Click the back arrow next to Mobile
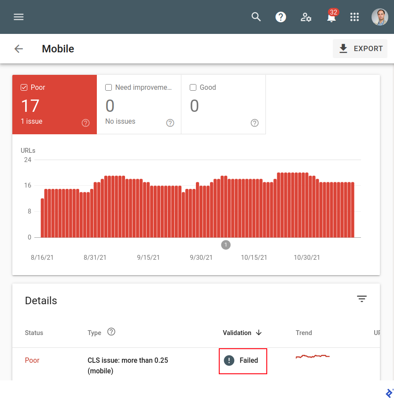 [x=18, y=48]
